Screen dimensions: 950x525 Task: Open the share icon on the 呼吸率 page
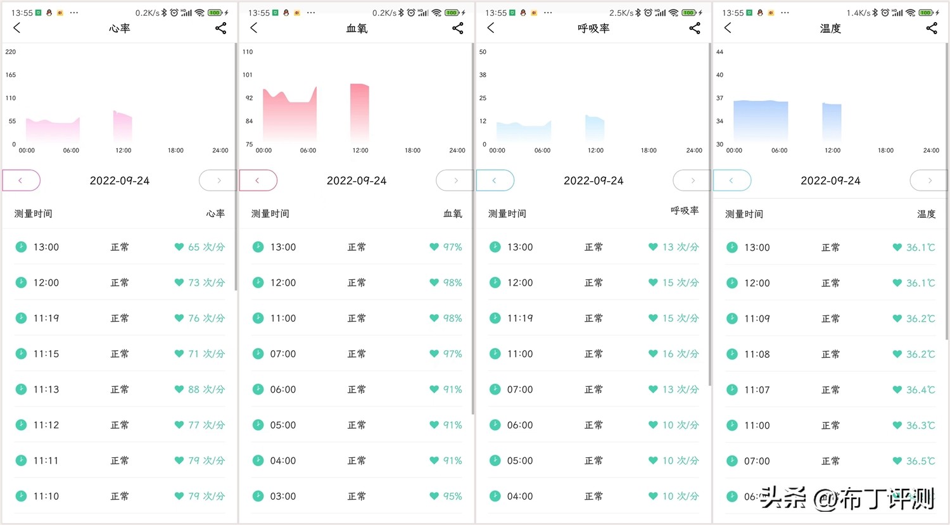(x=694, y=28)
